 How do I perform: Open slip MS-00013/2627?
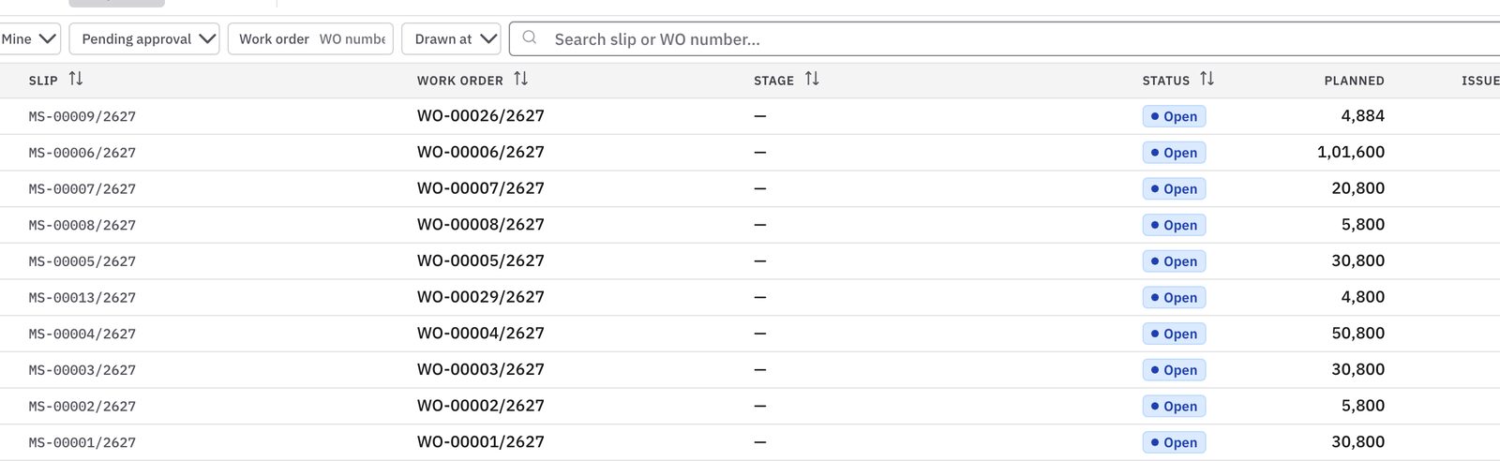[82, 298]
